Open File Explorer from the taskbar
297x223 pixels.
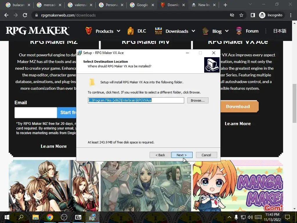point(35,217)
